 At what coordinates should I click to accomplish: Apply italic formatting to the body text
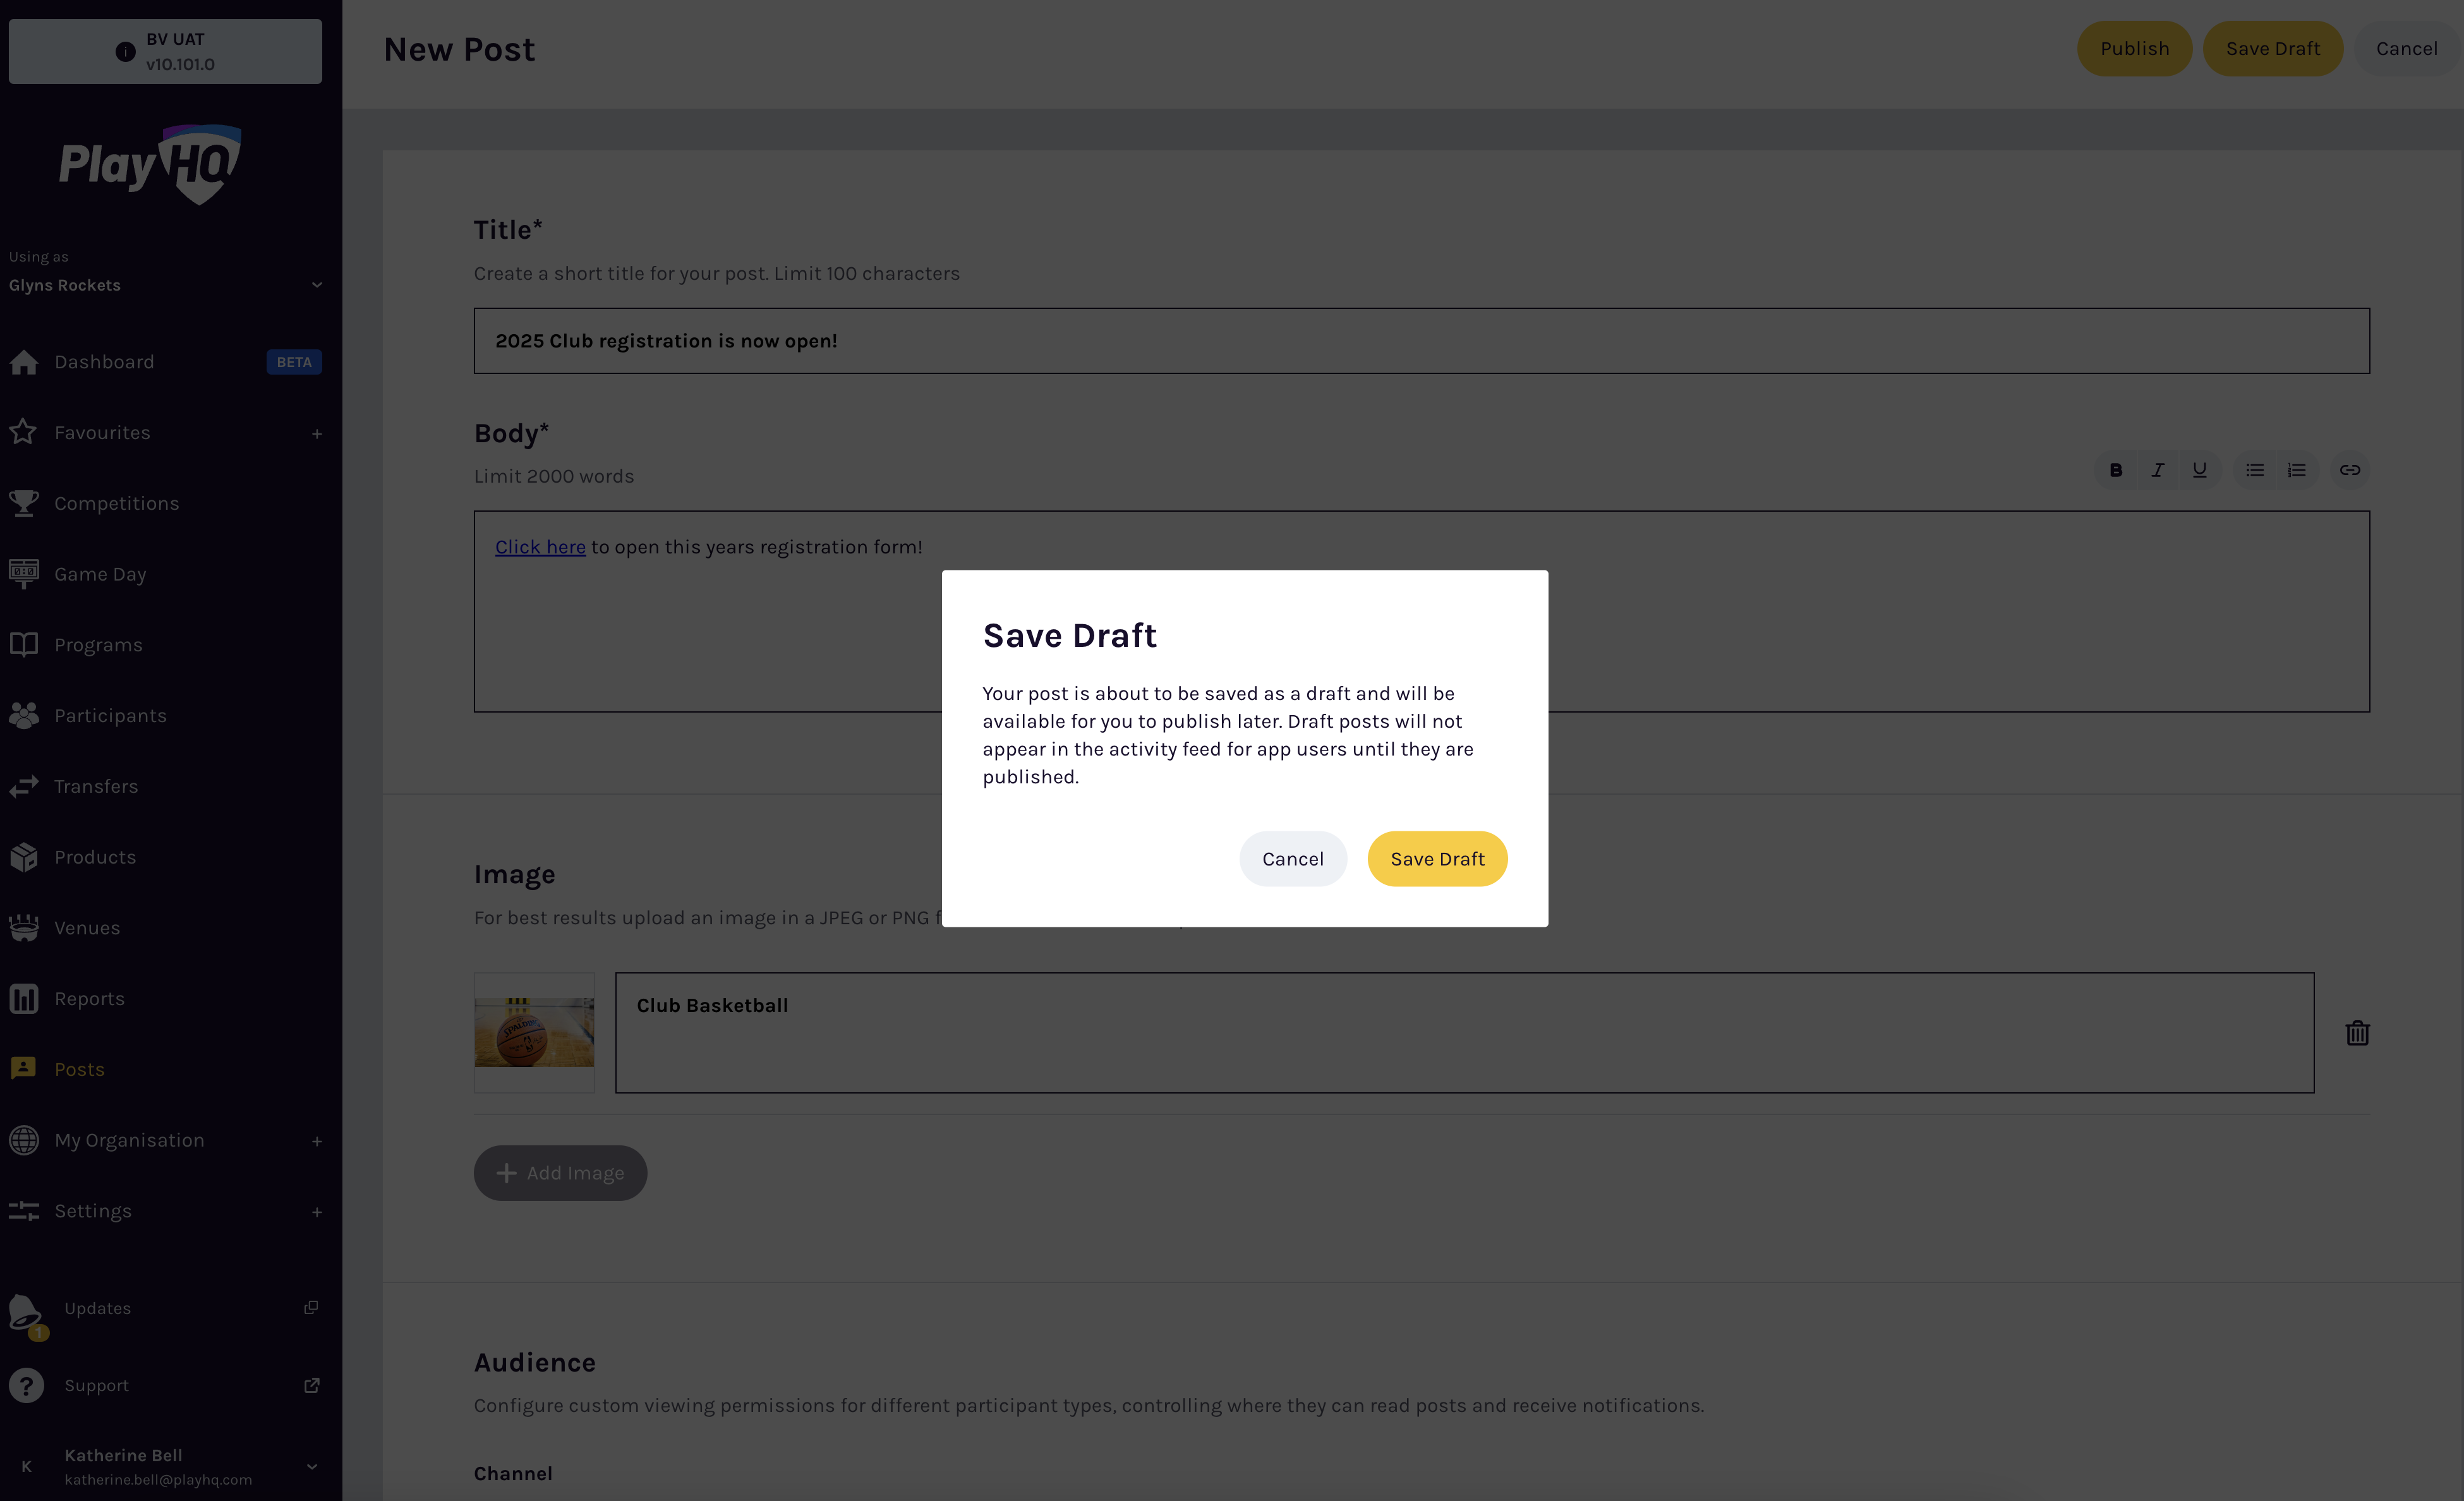tap(2157, 470)
